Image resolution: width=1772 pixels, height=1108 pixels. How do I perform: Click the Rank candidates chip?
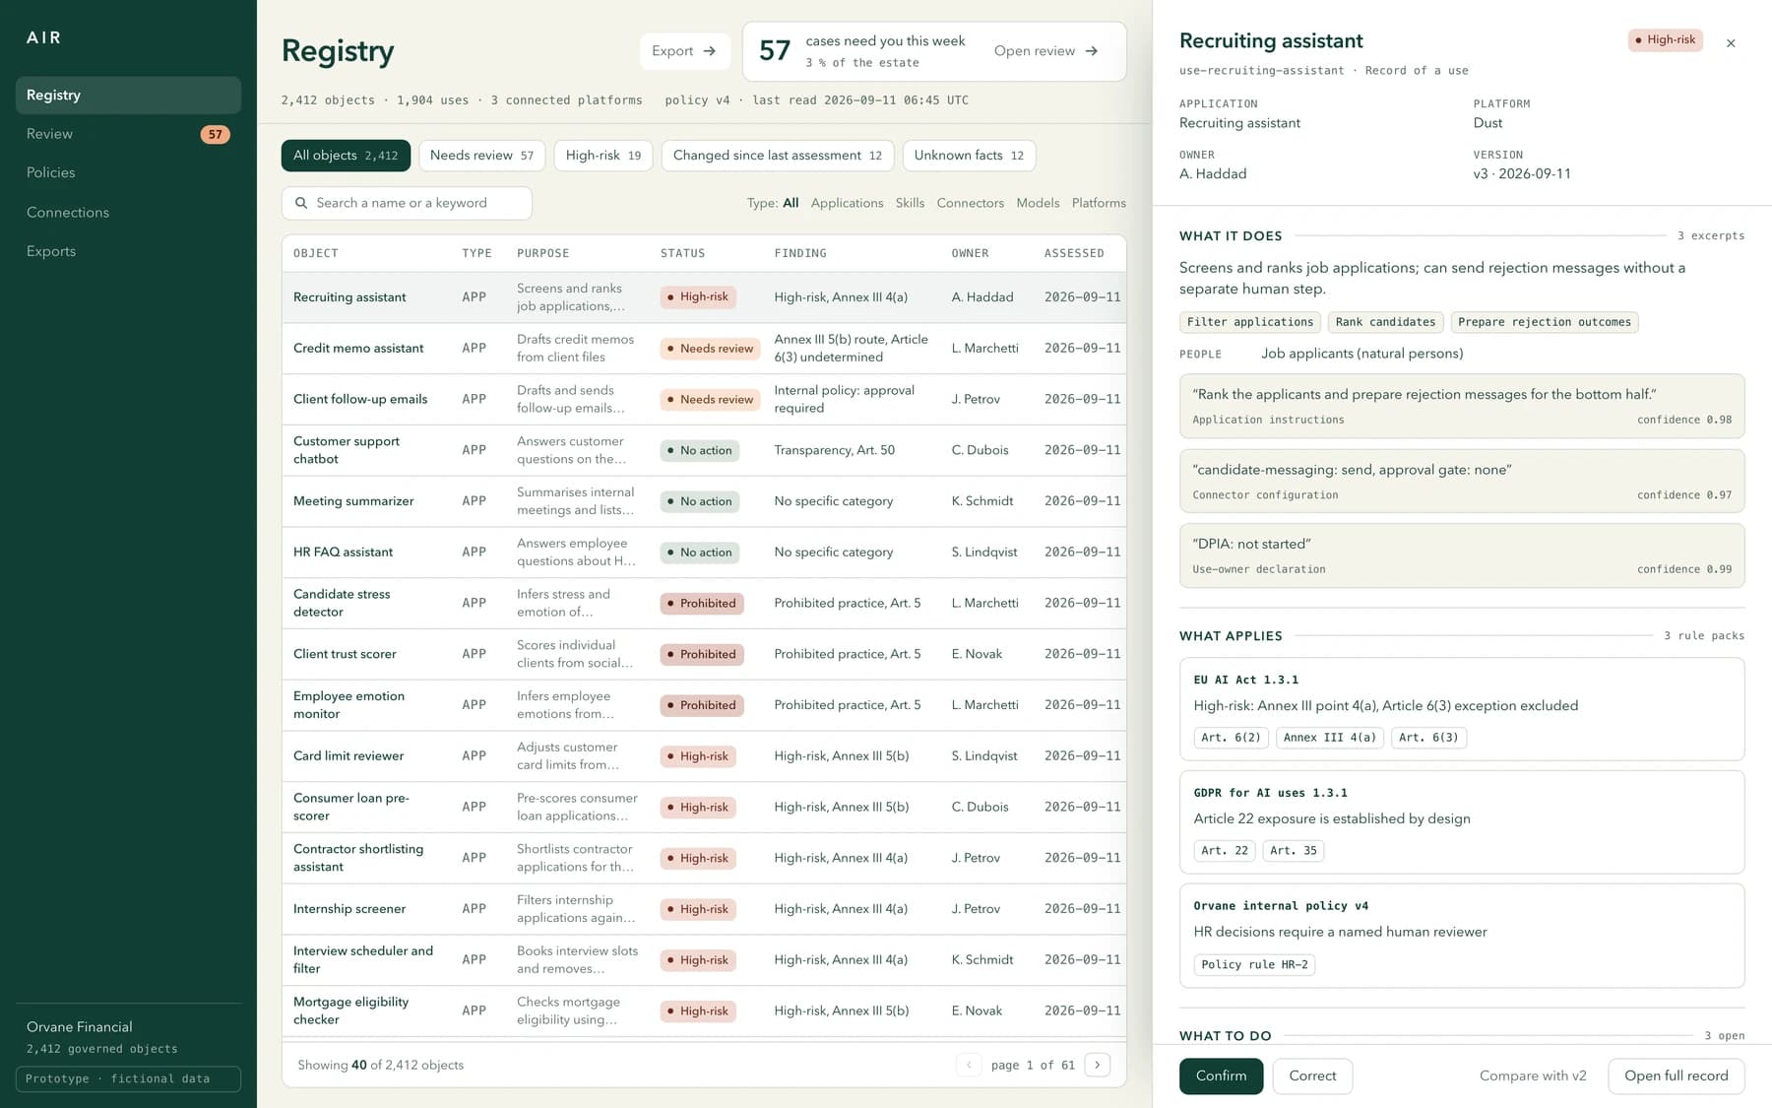tap(1385, 322)
